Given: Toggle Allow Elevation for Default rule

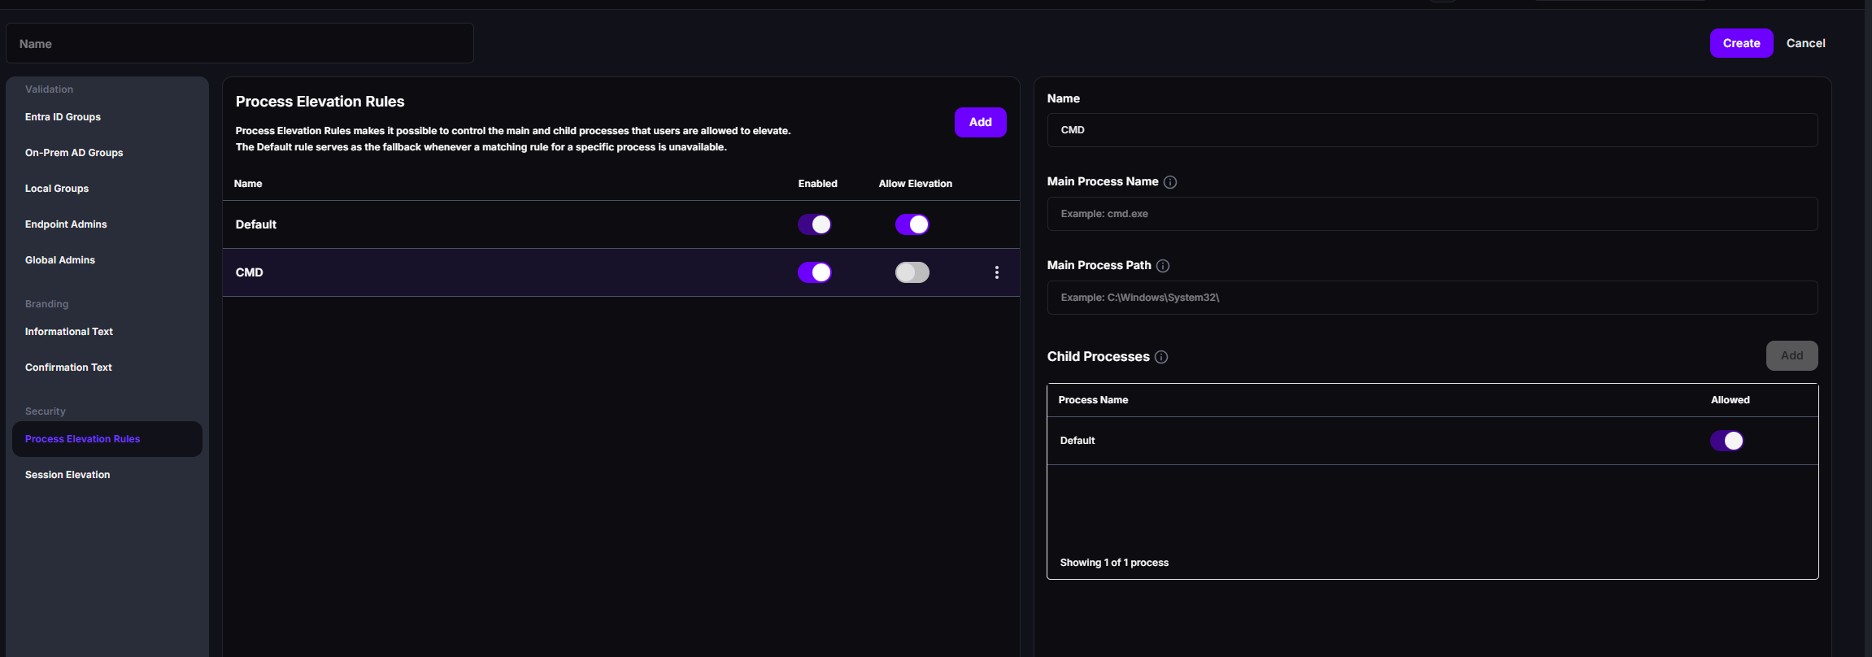Looking at the screenshot, I should coord(912,224).
